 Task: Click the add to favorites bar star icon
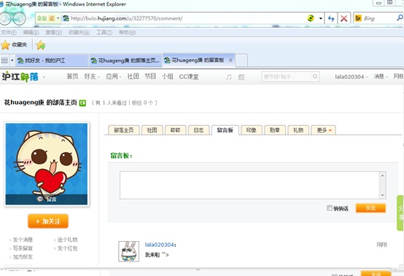click(x=41, y=45)
